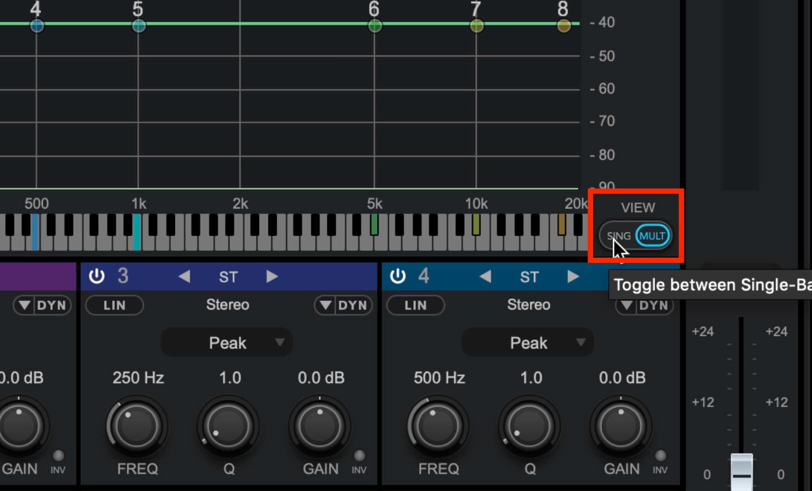
Task: Click the left arrow in band 3 header
Action: pyautogui.click(x=184, y=276)
